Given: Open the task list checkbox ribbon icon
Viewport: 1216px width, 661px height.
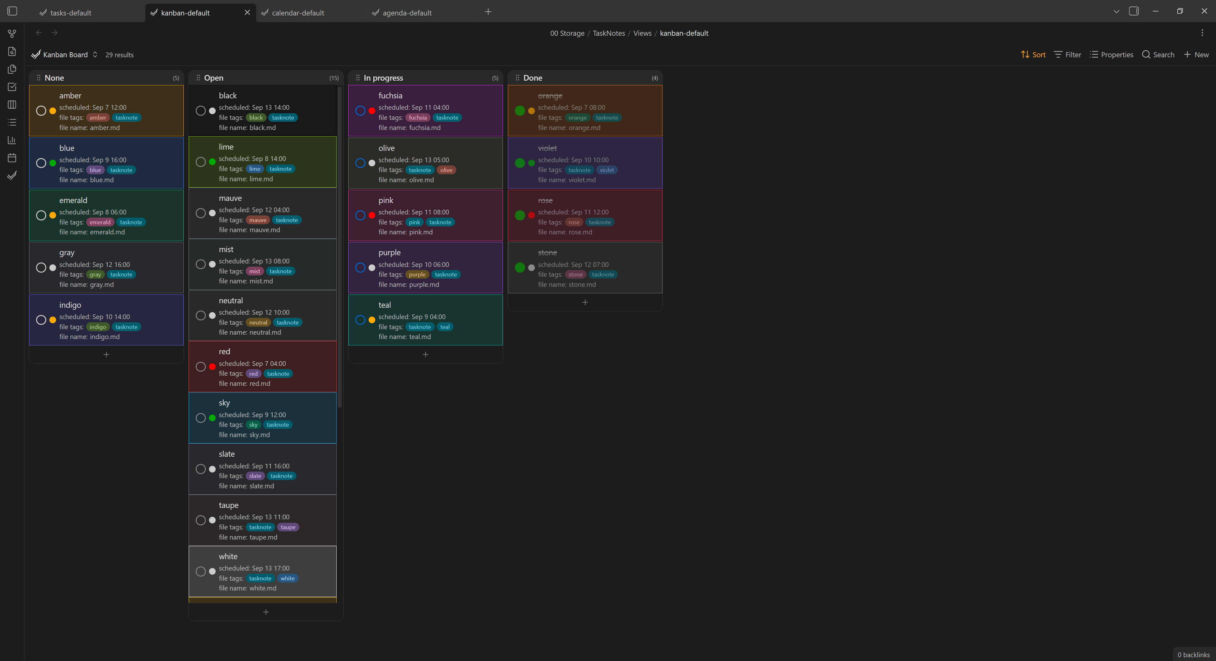Looking at the screenshot, I should (x=12, y=87).
